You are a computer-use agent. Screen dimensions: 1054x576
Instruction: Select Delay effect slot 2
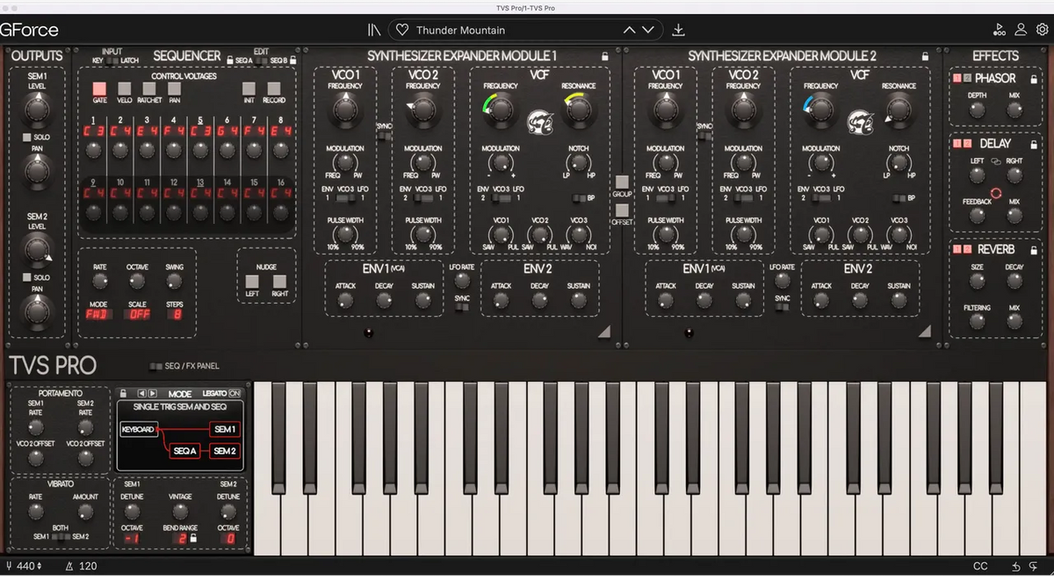coord(967,143)
